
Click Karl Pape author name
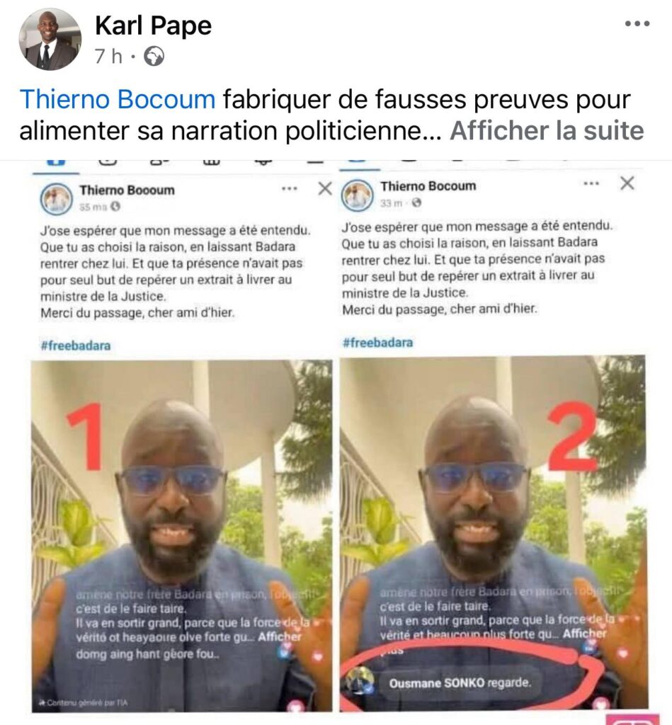tap(153, 25)
